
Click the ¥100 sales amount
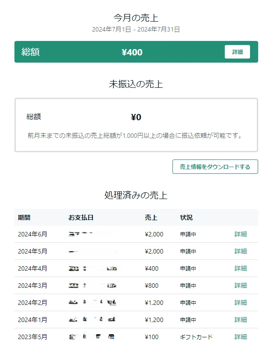point(152,337)
